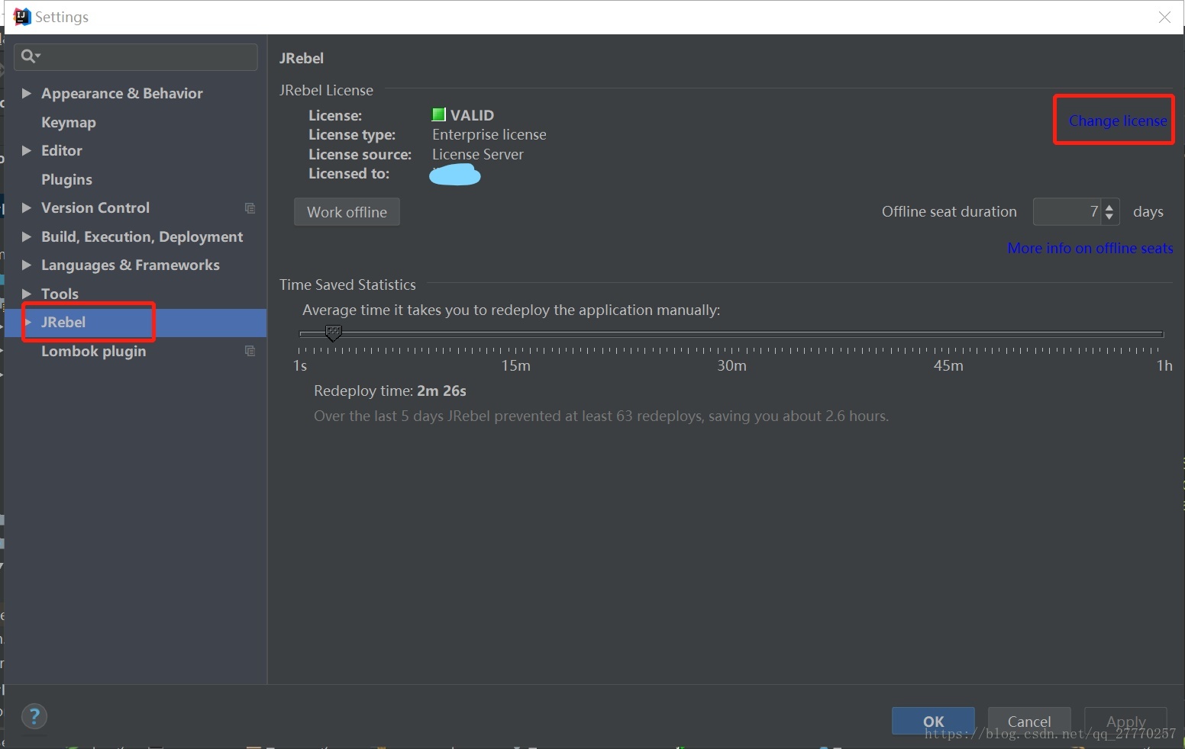Click the Apply button
1185x749 pixels.
(1125, 721)
